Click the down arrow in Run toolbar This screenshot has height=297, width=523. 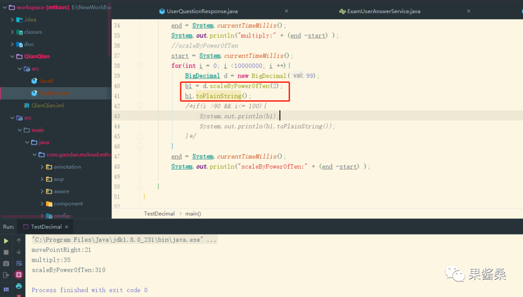pos(19,252)
